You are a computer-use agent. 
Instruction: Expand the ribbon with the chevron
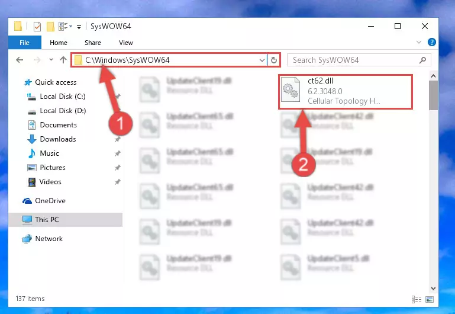click(x=419, y=42)
